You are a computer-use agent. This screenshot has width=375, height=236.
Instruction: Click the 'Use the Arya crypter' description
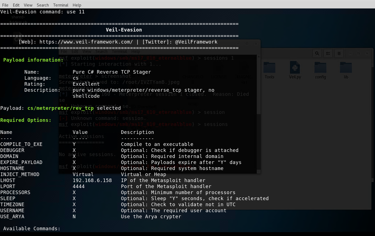[151, 217]
